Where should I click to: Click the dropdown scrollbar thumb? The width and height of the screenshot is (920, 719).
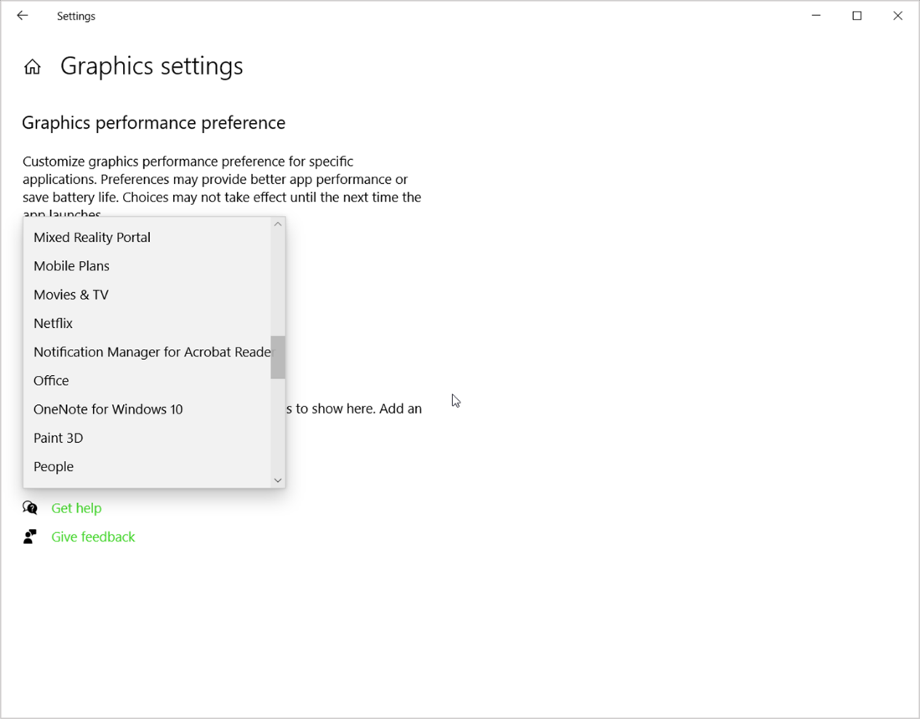click(x=278, y=356)
